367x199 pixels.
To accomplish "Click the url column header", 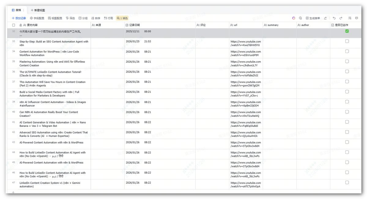I will (246, 25).
